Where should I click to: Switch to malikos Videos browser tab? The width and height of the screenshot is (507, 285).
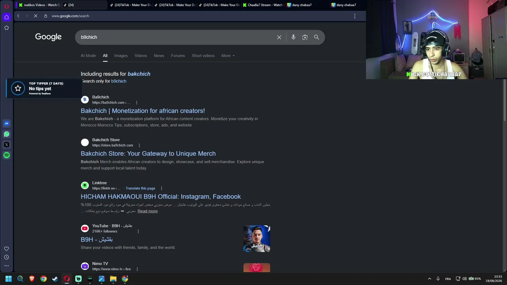click(39, 5)
